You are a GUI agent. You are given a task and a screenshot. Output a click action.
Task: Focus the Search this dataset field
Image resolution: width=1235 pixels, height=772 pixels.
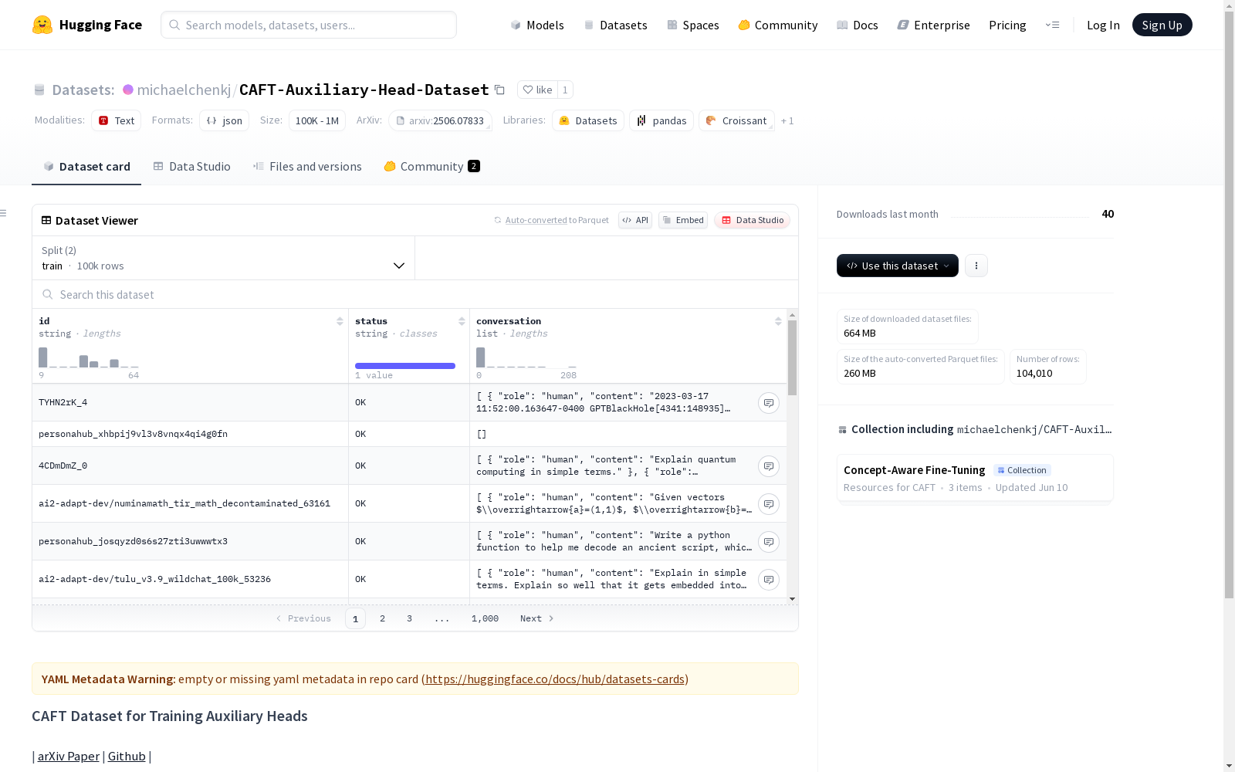pos(415,295)
